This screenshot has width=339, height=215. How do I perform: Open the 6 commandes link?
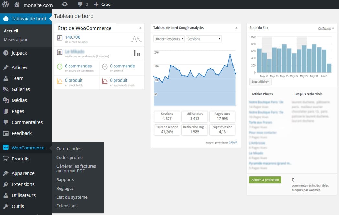(x=78, y=66)
